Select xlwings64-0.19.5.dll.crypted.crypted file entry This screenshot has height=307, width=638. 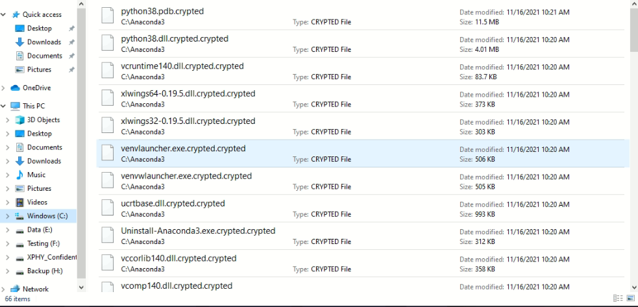click(x=188, y=93)
